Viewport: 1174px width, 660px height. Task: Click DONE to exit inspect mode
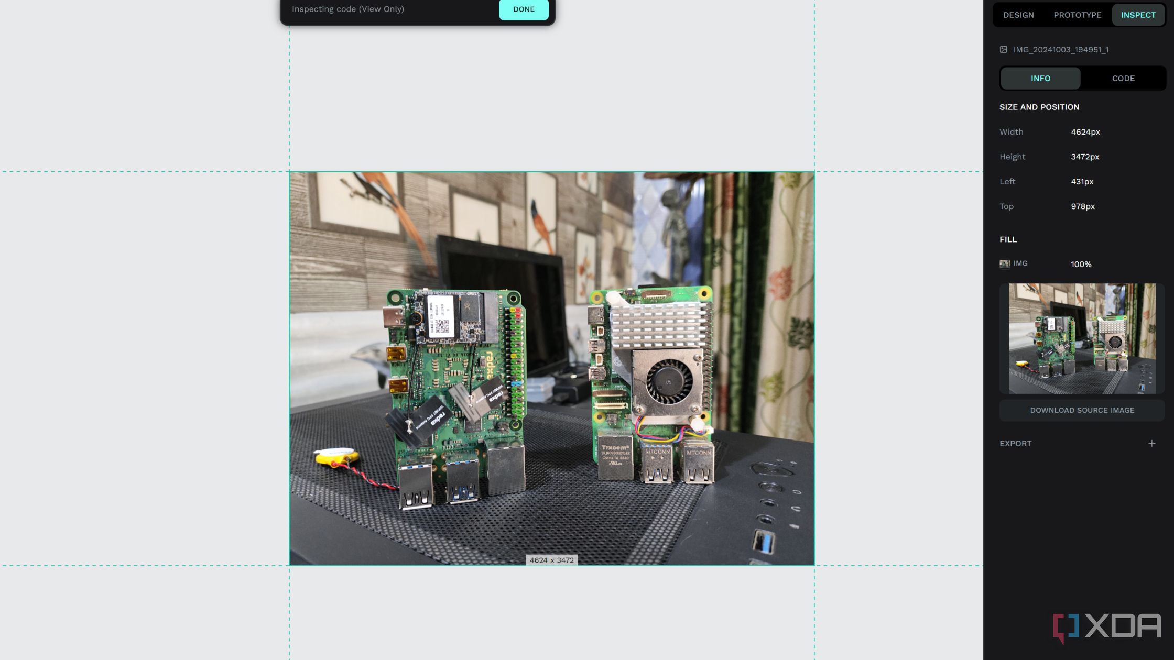(523, 9)
